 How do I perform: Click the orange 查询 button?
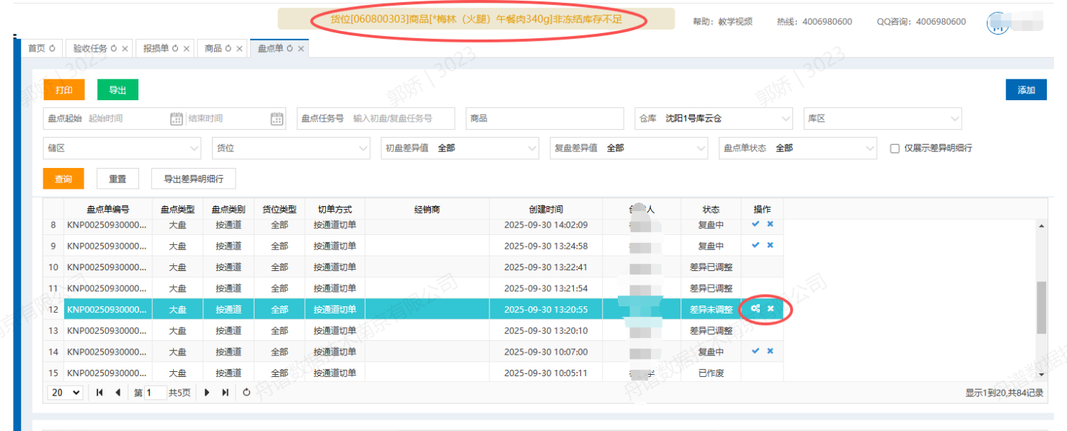(x=63, y=179)
